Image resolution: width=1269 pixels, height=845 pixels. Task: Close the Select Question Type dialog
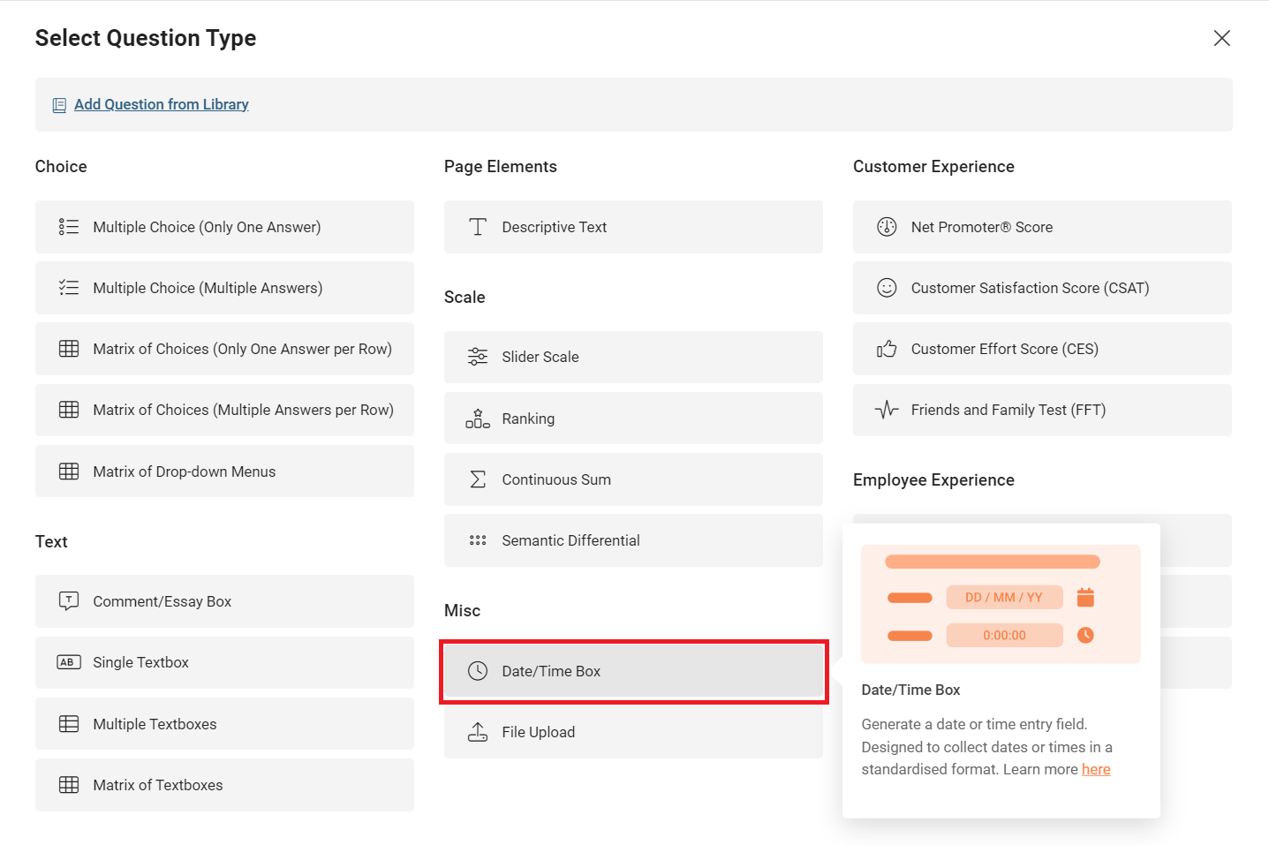(x=1222, y=38)
